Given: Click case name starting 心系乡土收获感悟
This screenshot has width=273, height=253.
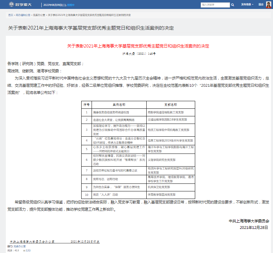Looking at the screenshot, I should coord(119,149).
